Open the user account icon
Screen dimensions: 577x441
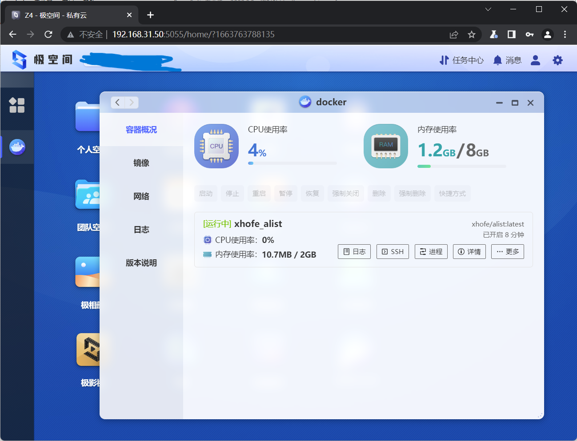(535, 60)
